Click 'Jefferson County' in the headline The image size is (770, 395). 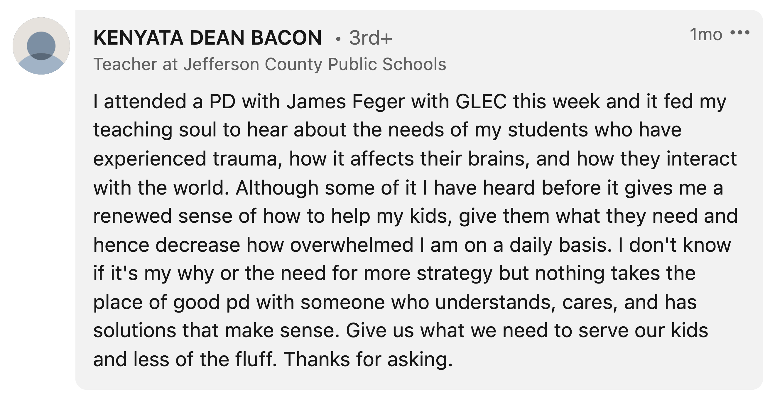click(253, 64)
